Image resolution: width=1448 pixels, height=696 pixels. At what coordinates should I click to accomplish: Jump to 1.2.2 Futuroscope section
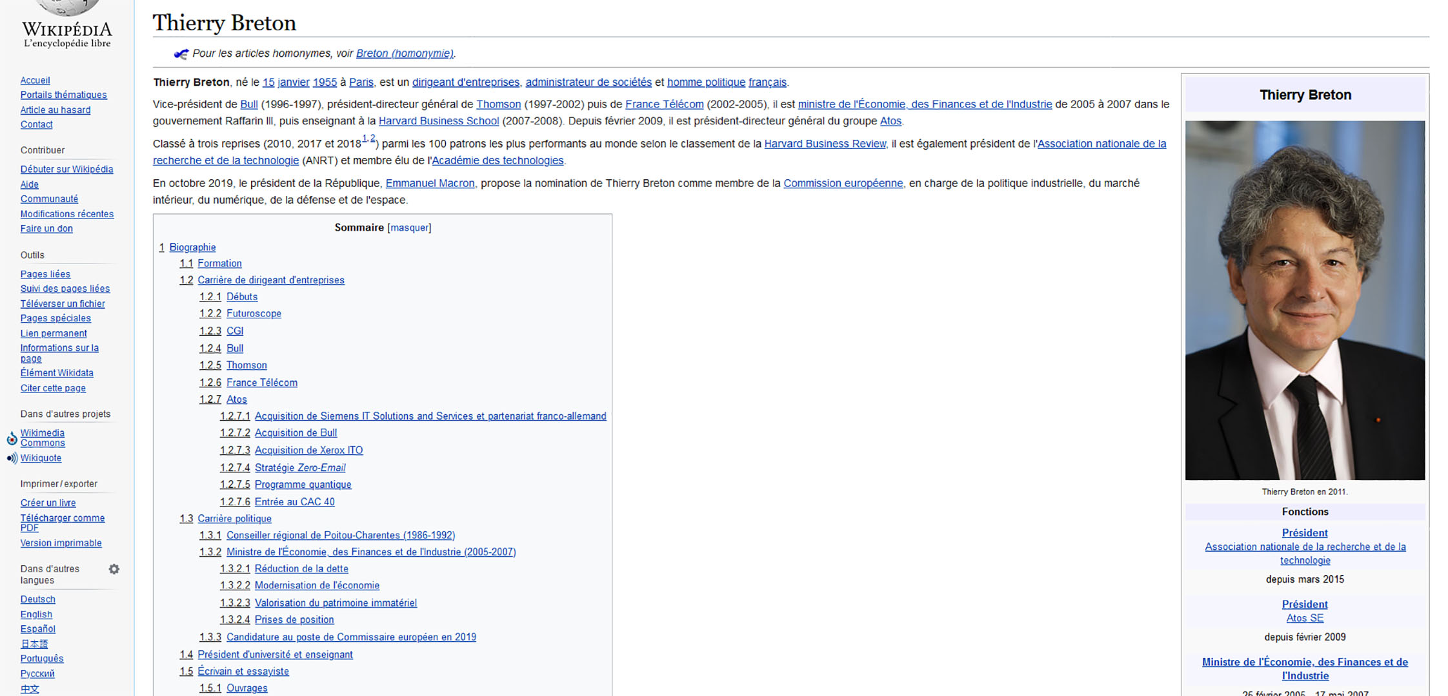[x=254, y=314]
